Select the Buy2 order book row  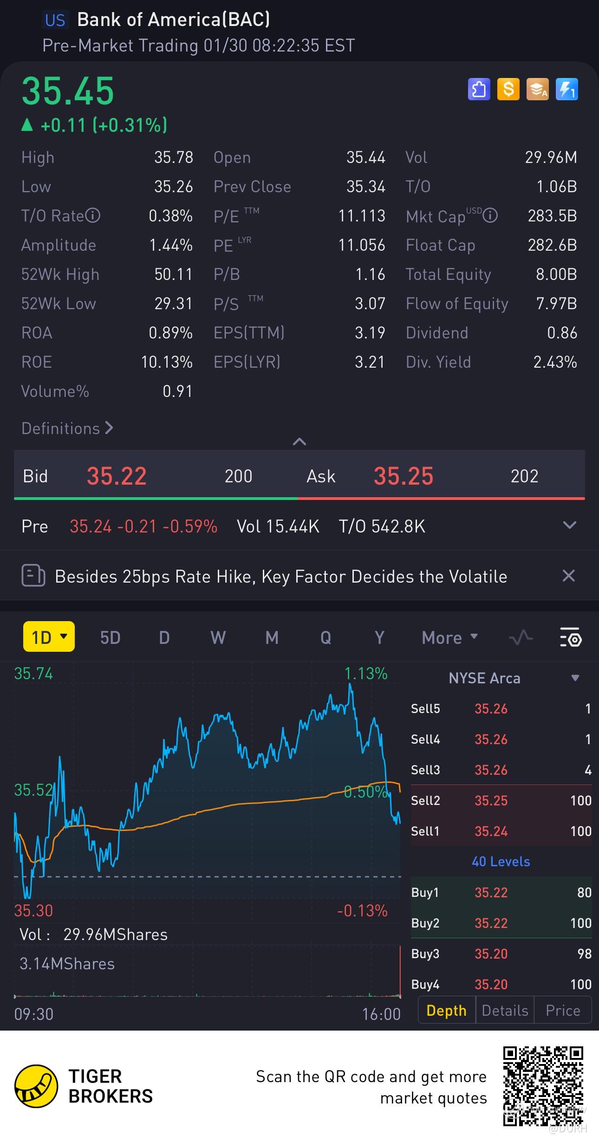501,923
